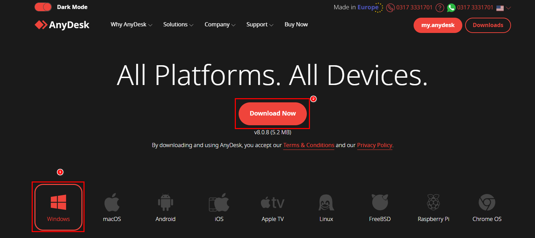
Task: Open the Terms & Conditions link
Action: (309, 145)
